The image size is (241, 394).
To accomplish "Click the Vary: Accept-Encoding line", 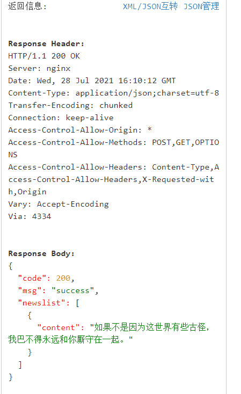I will pyautogui.click(x=59, y=204).
